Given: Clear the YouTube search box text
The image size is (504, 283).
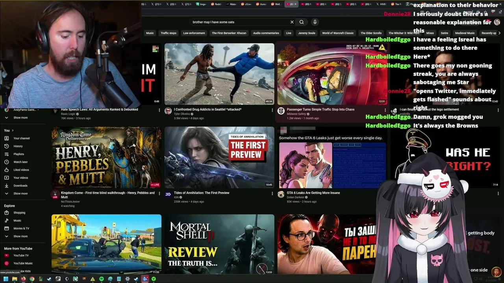Looking at the screenshot, I should 292,22.
